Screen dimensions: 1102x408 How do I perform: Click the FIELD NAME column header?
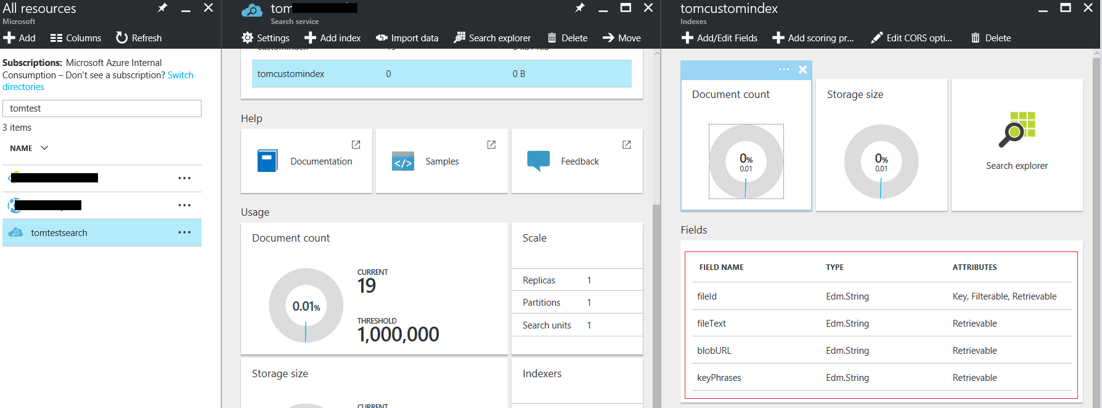click(x=721, y=267)
